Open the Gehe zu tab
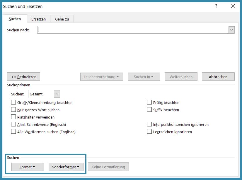The image size is (242, 180). pyautogui.click(x=62, y=19)
